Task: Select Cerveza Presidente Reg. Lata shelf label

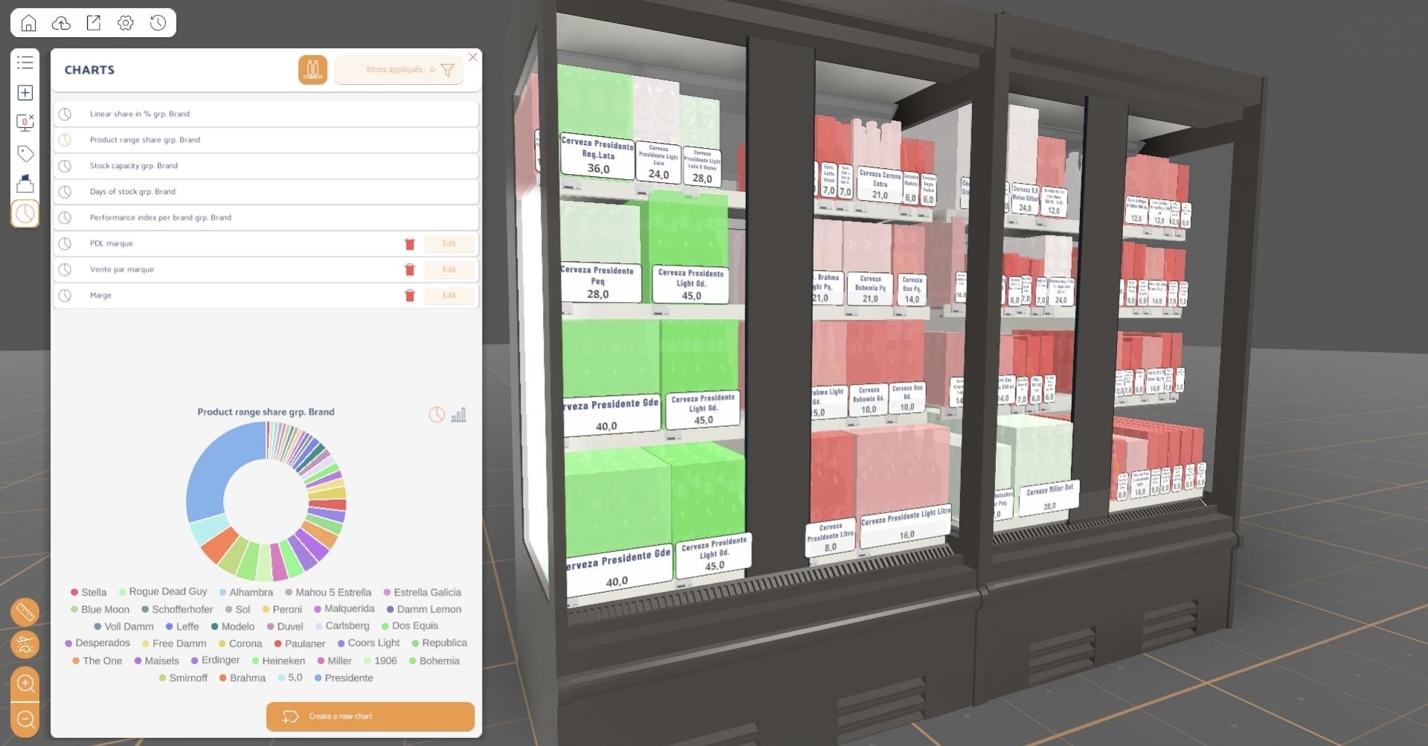Action: [598, 157]
